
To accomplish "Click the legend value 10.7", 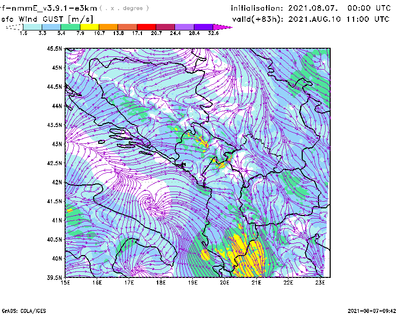I will [x=99, y=33].
